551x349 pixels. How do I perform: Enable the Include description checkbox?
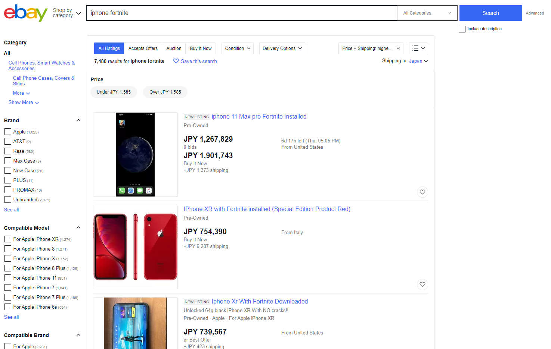[x=462, y=29]
